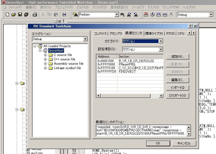Click the Section column header
This screenshot has height=154, width=216.
140,57
